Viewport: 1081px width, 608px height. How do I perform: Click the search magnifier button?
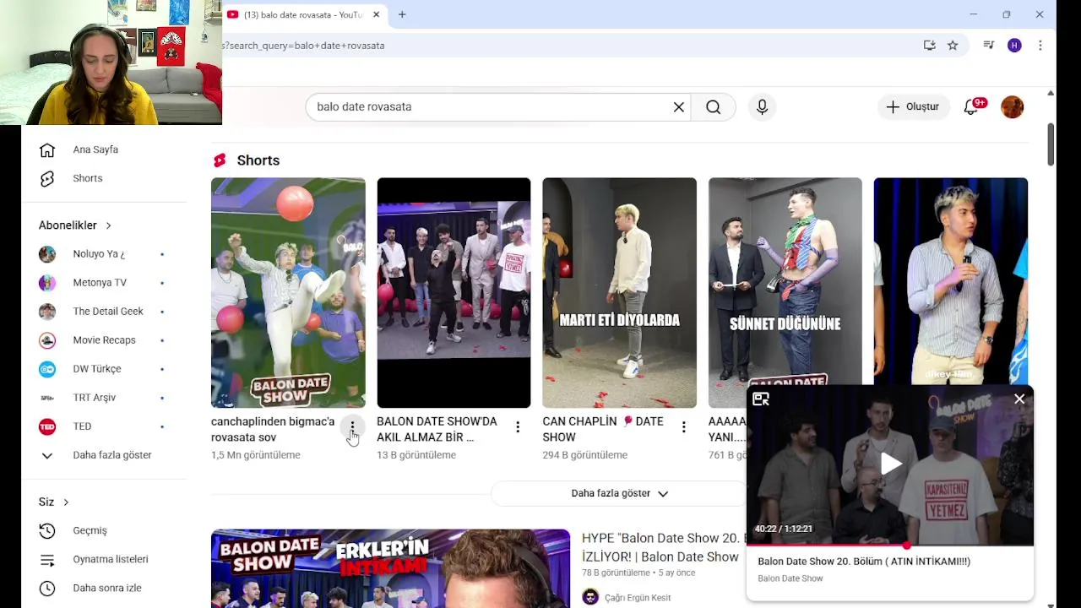coord(714,107)
